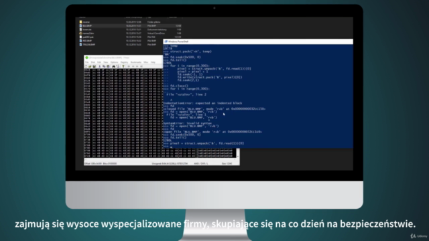The image size is (429, 241).
Task: Click the Frhed vertical scrollbar down arrow
Action: coord(238,157)
